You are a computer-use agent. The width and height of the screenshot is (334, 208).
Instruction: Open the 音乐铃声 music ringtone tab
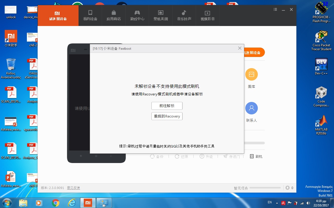(x=184, y=16)
